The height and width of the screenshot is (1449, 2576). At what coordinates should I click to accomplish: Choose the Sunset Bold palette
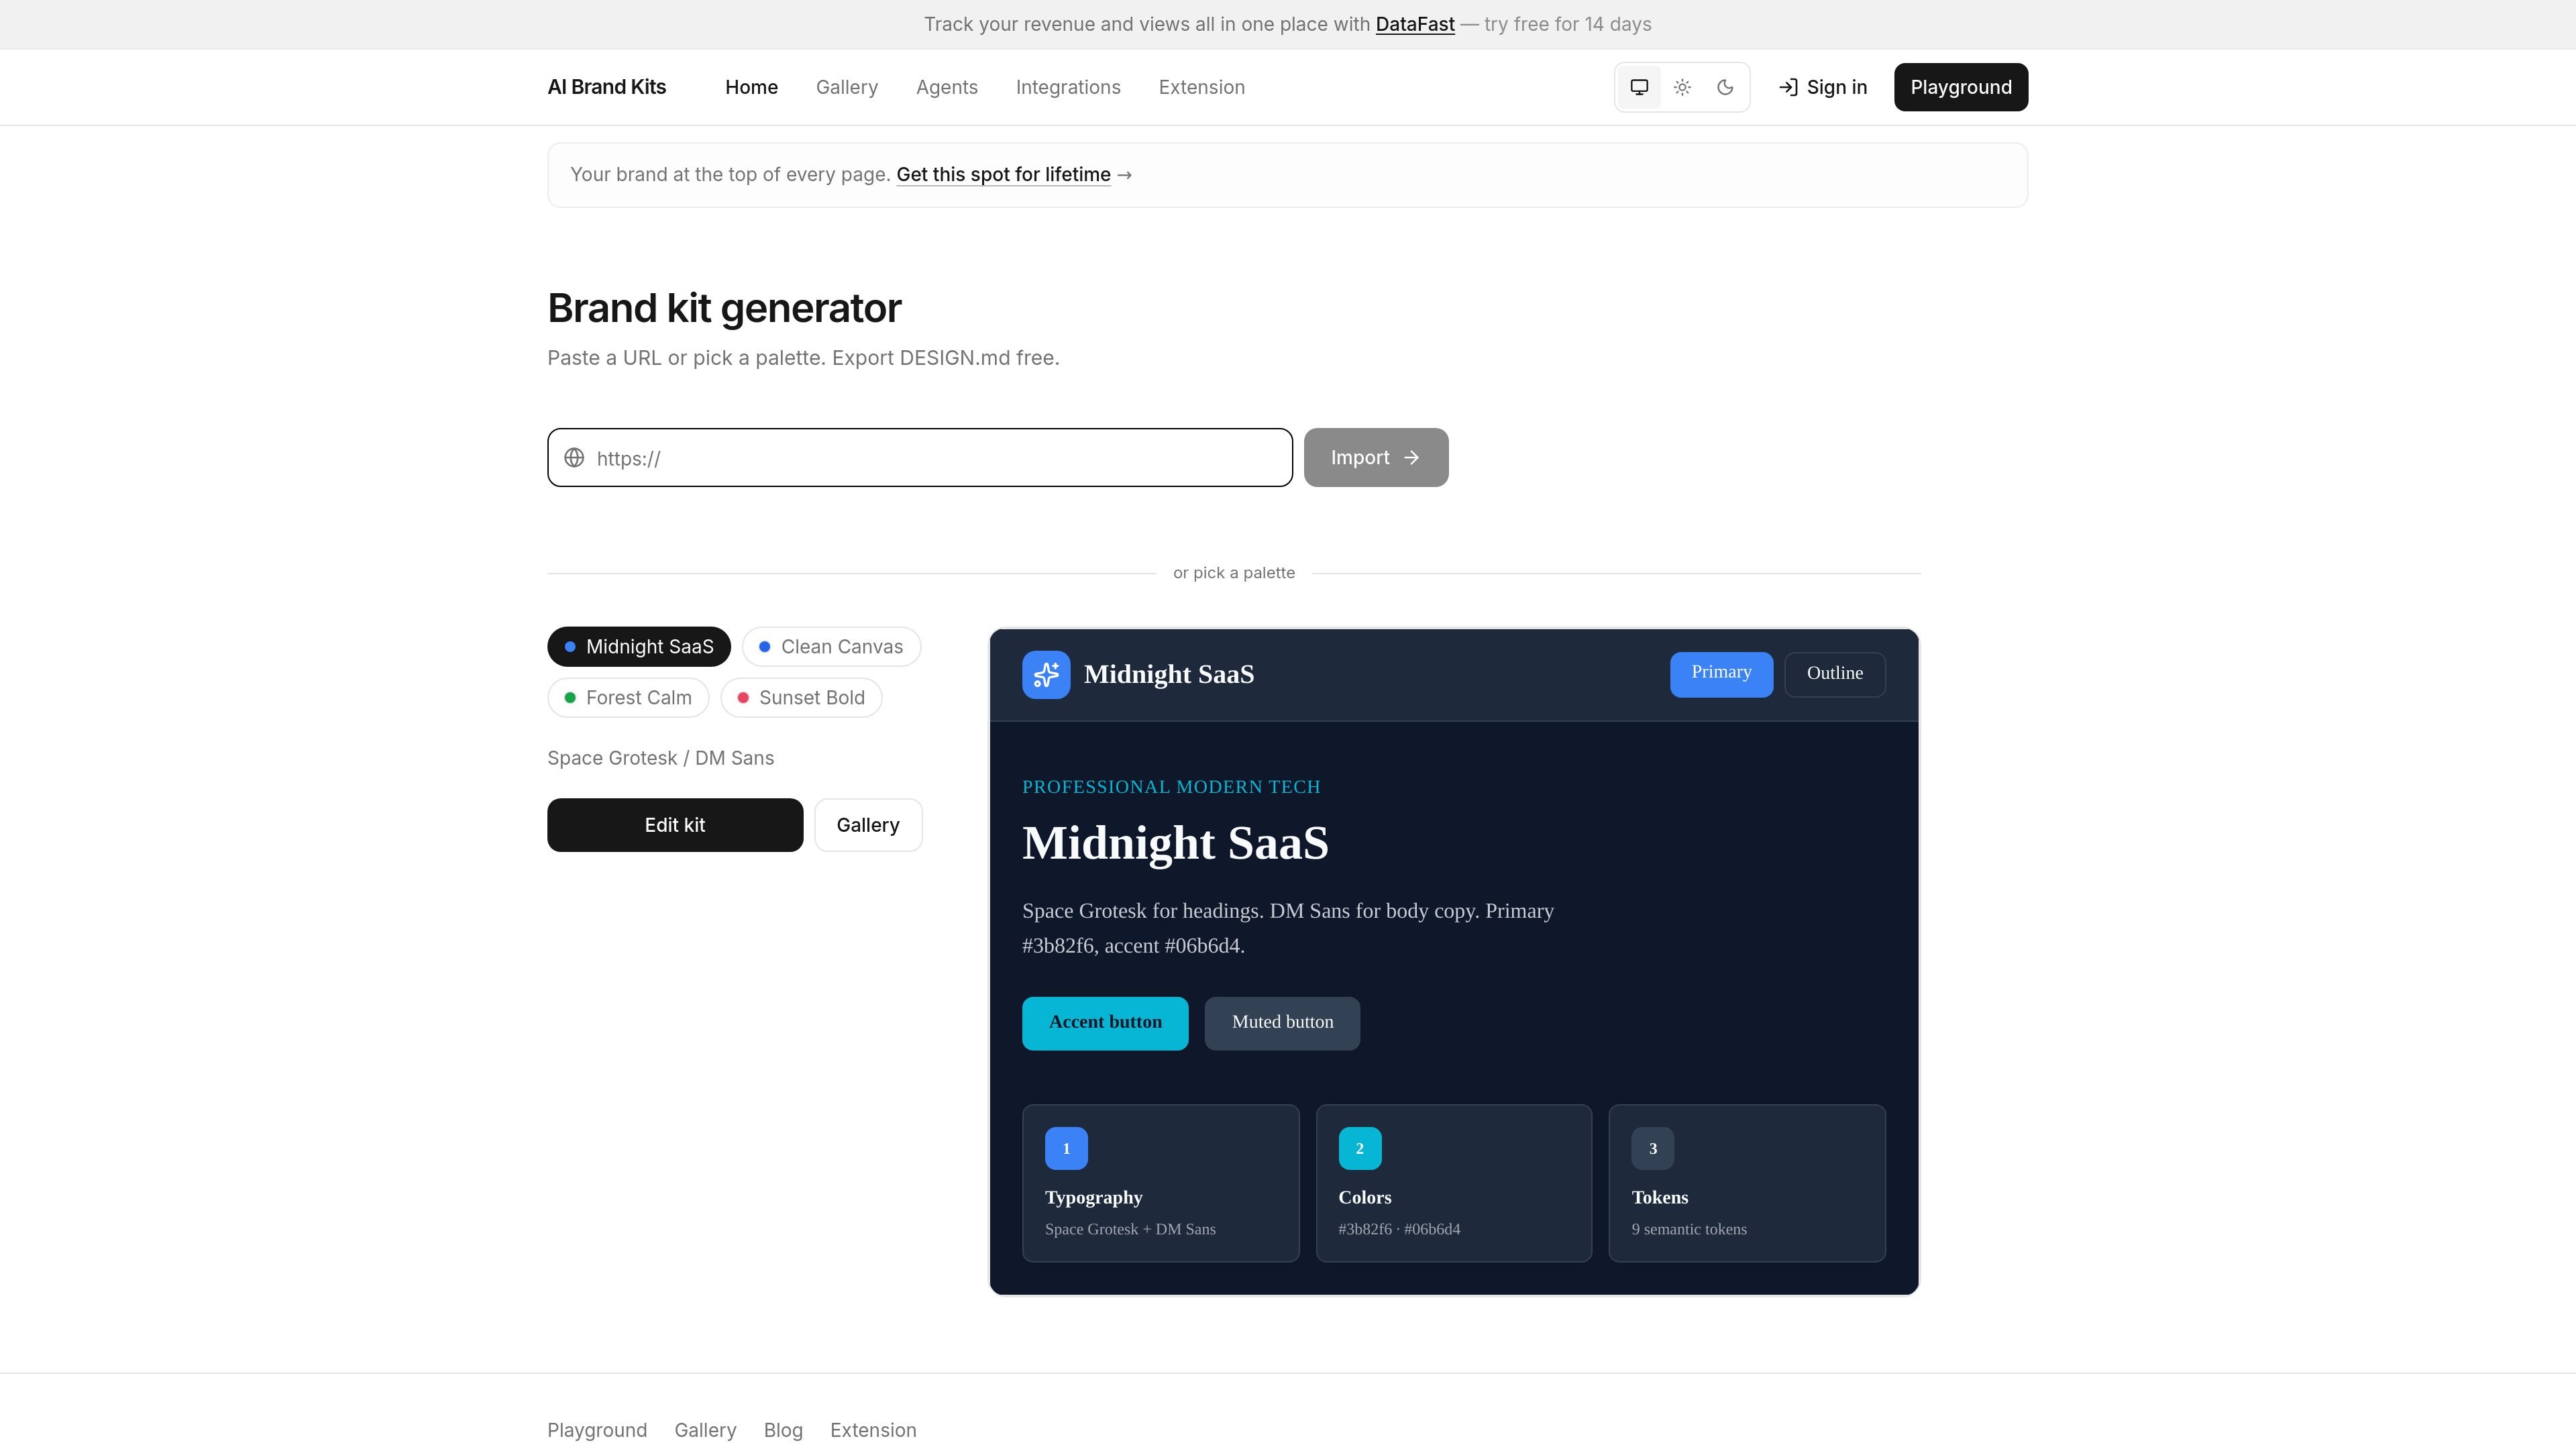(801, 698)
